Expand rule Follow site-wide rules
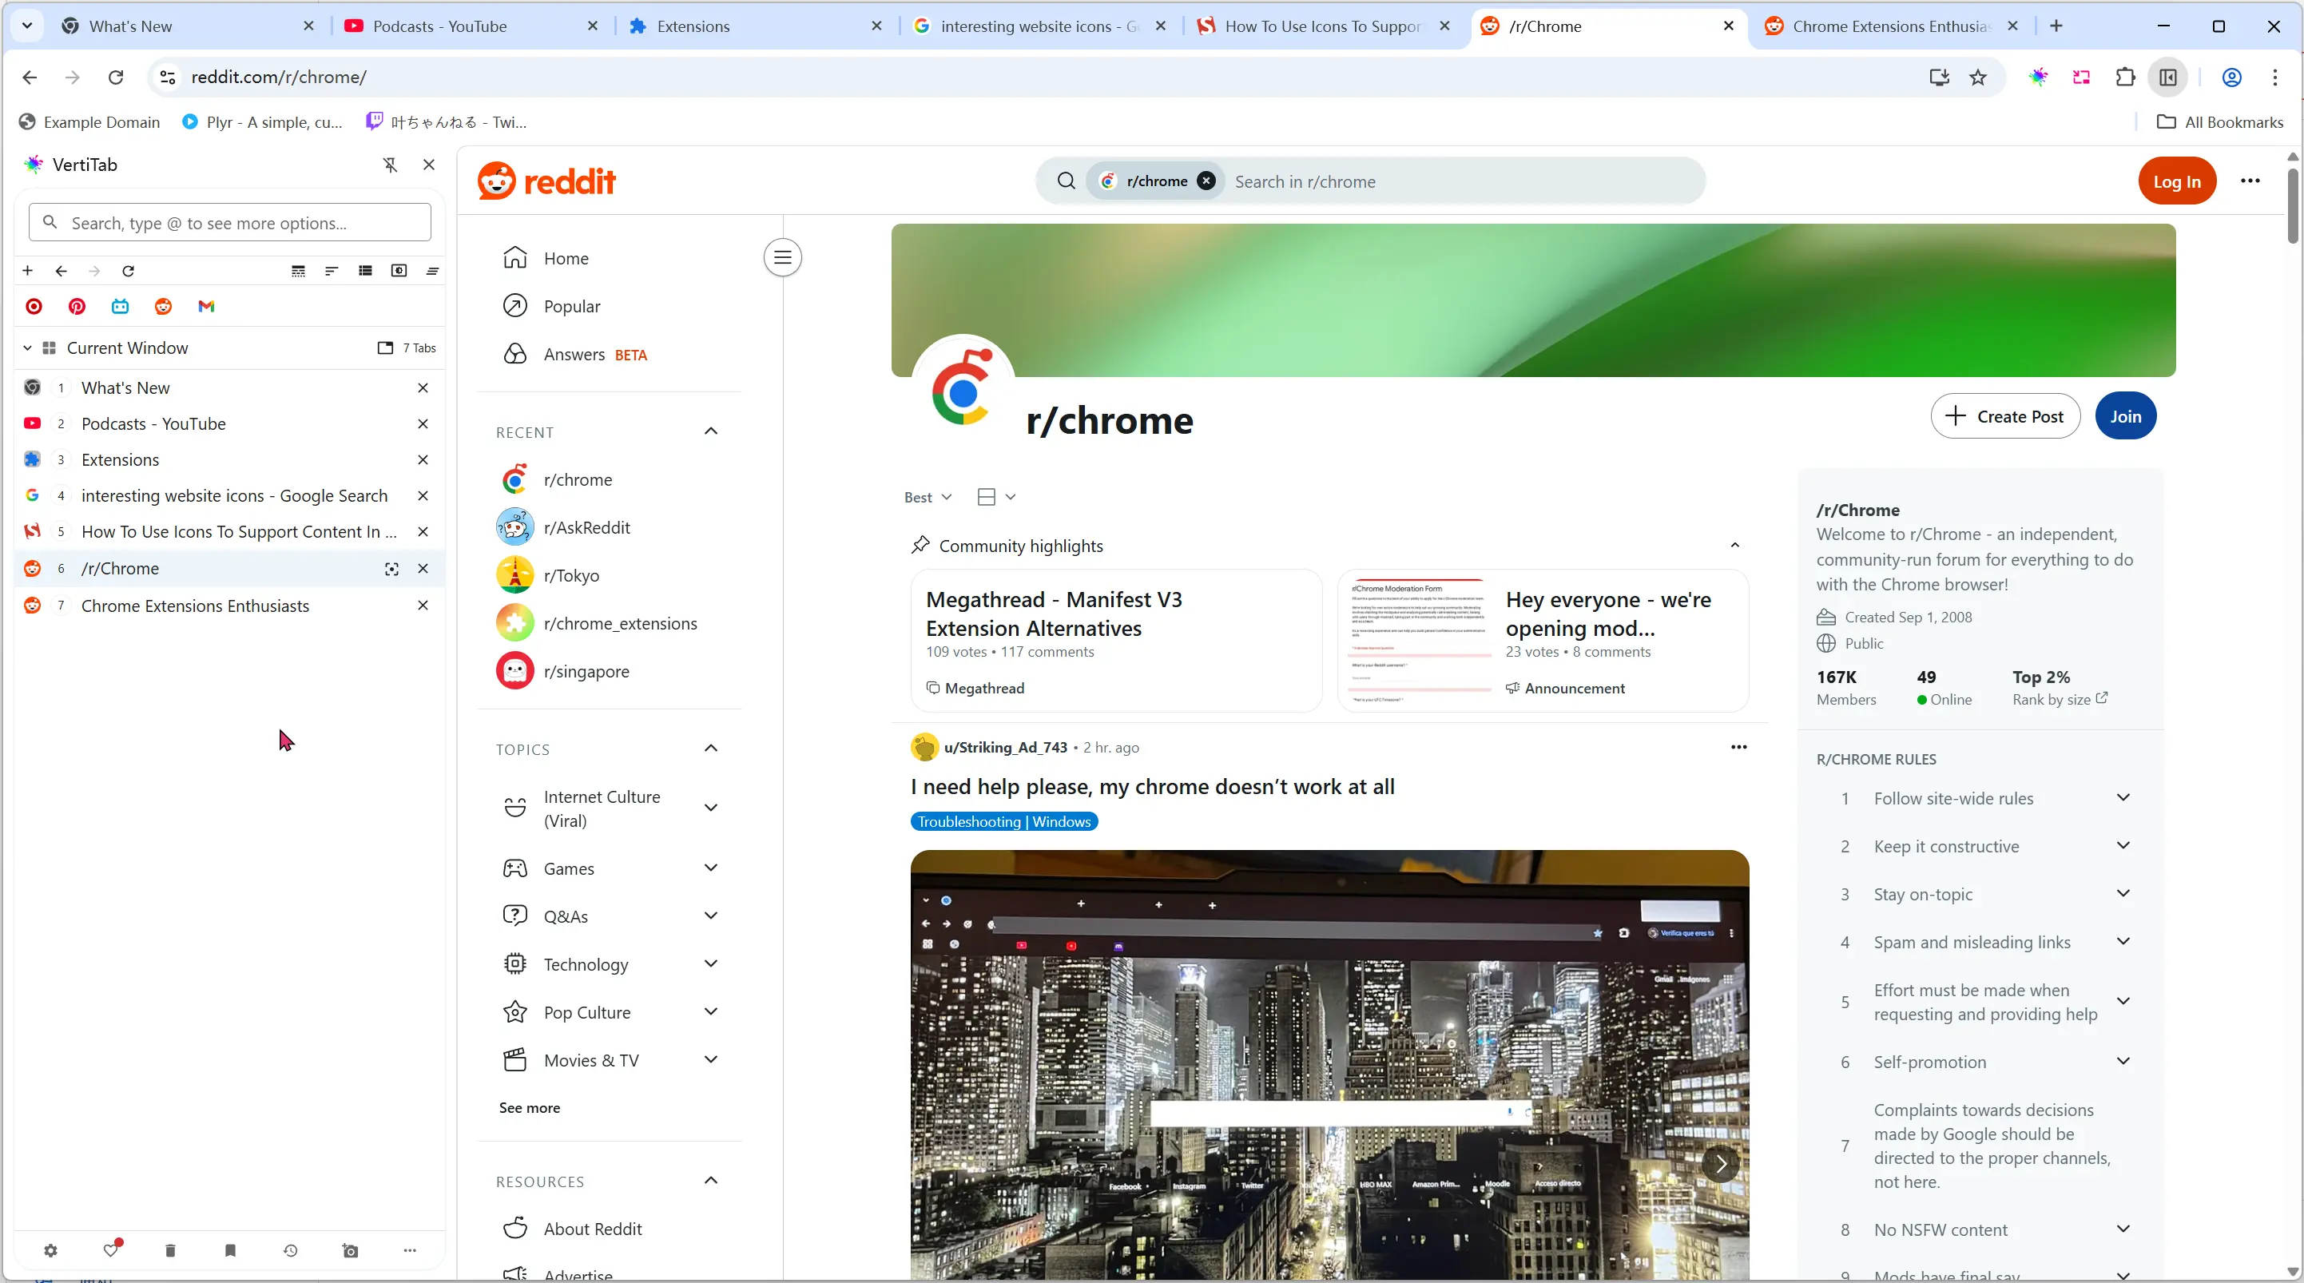This screenshot has height=1283, width=2304. click(x=2123, y=797)
